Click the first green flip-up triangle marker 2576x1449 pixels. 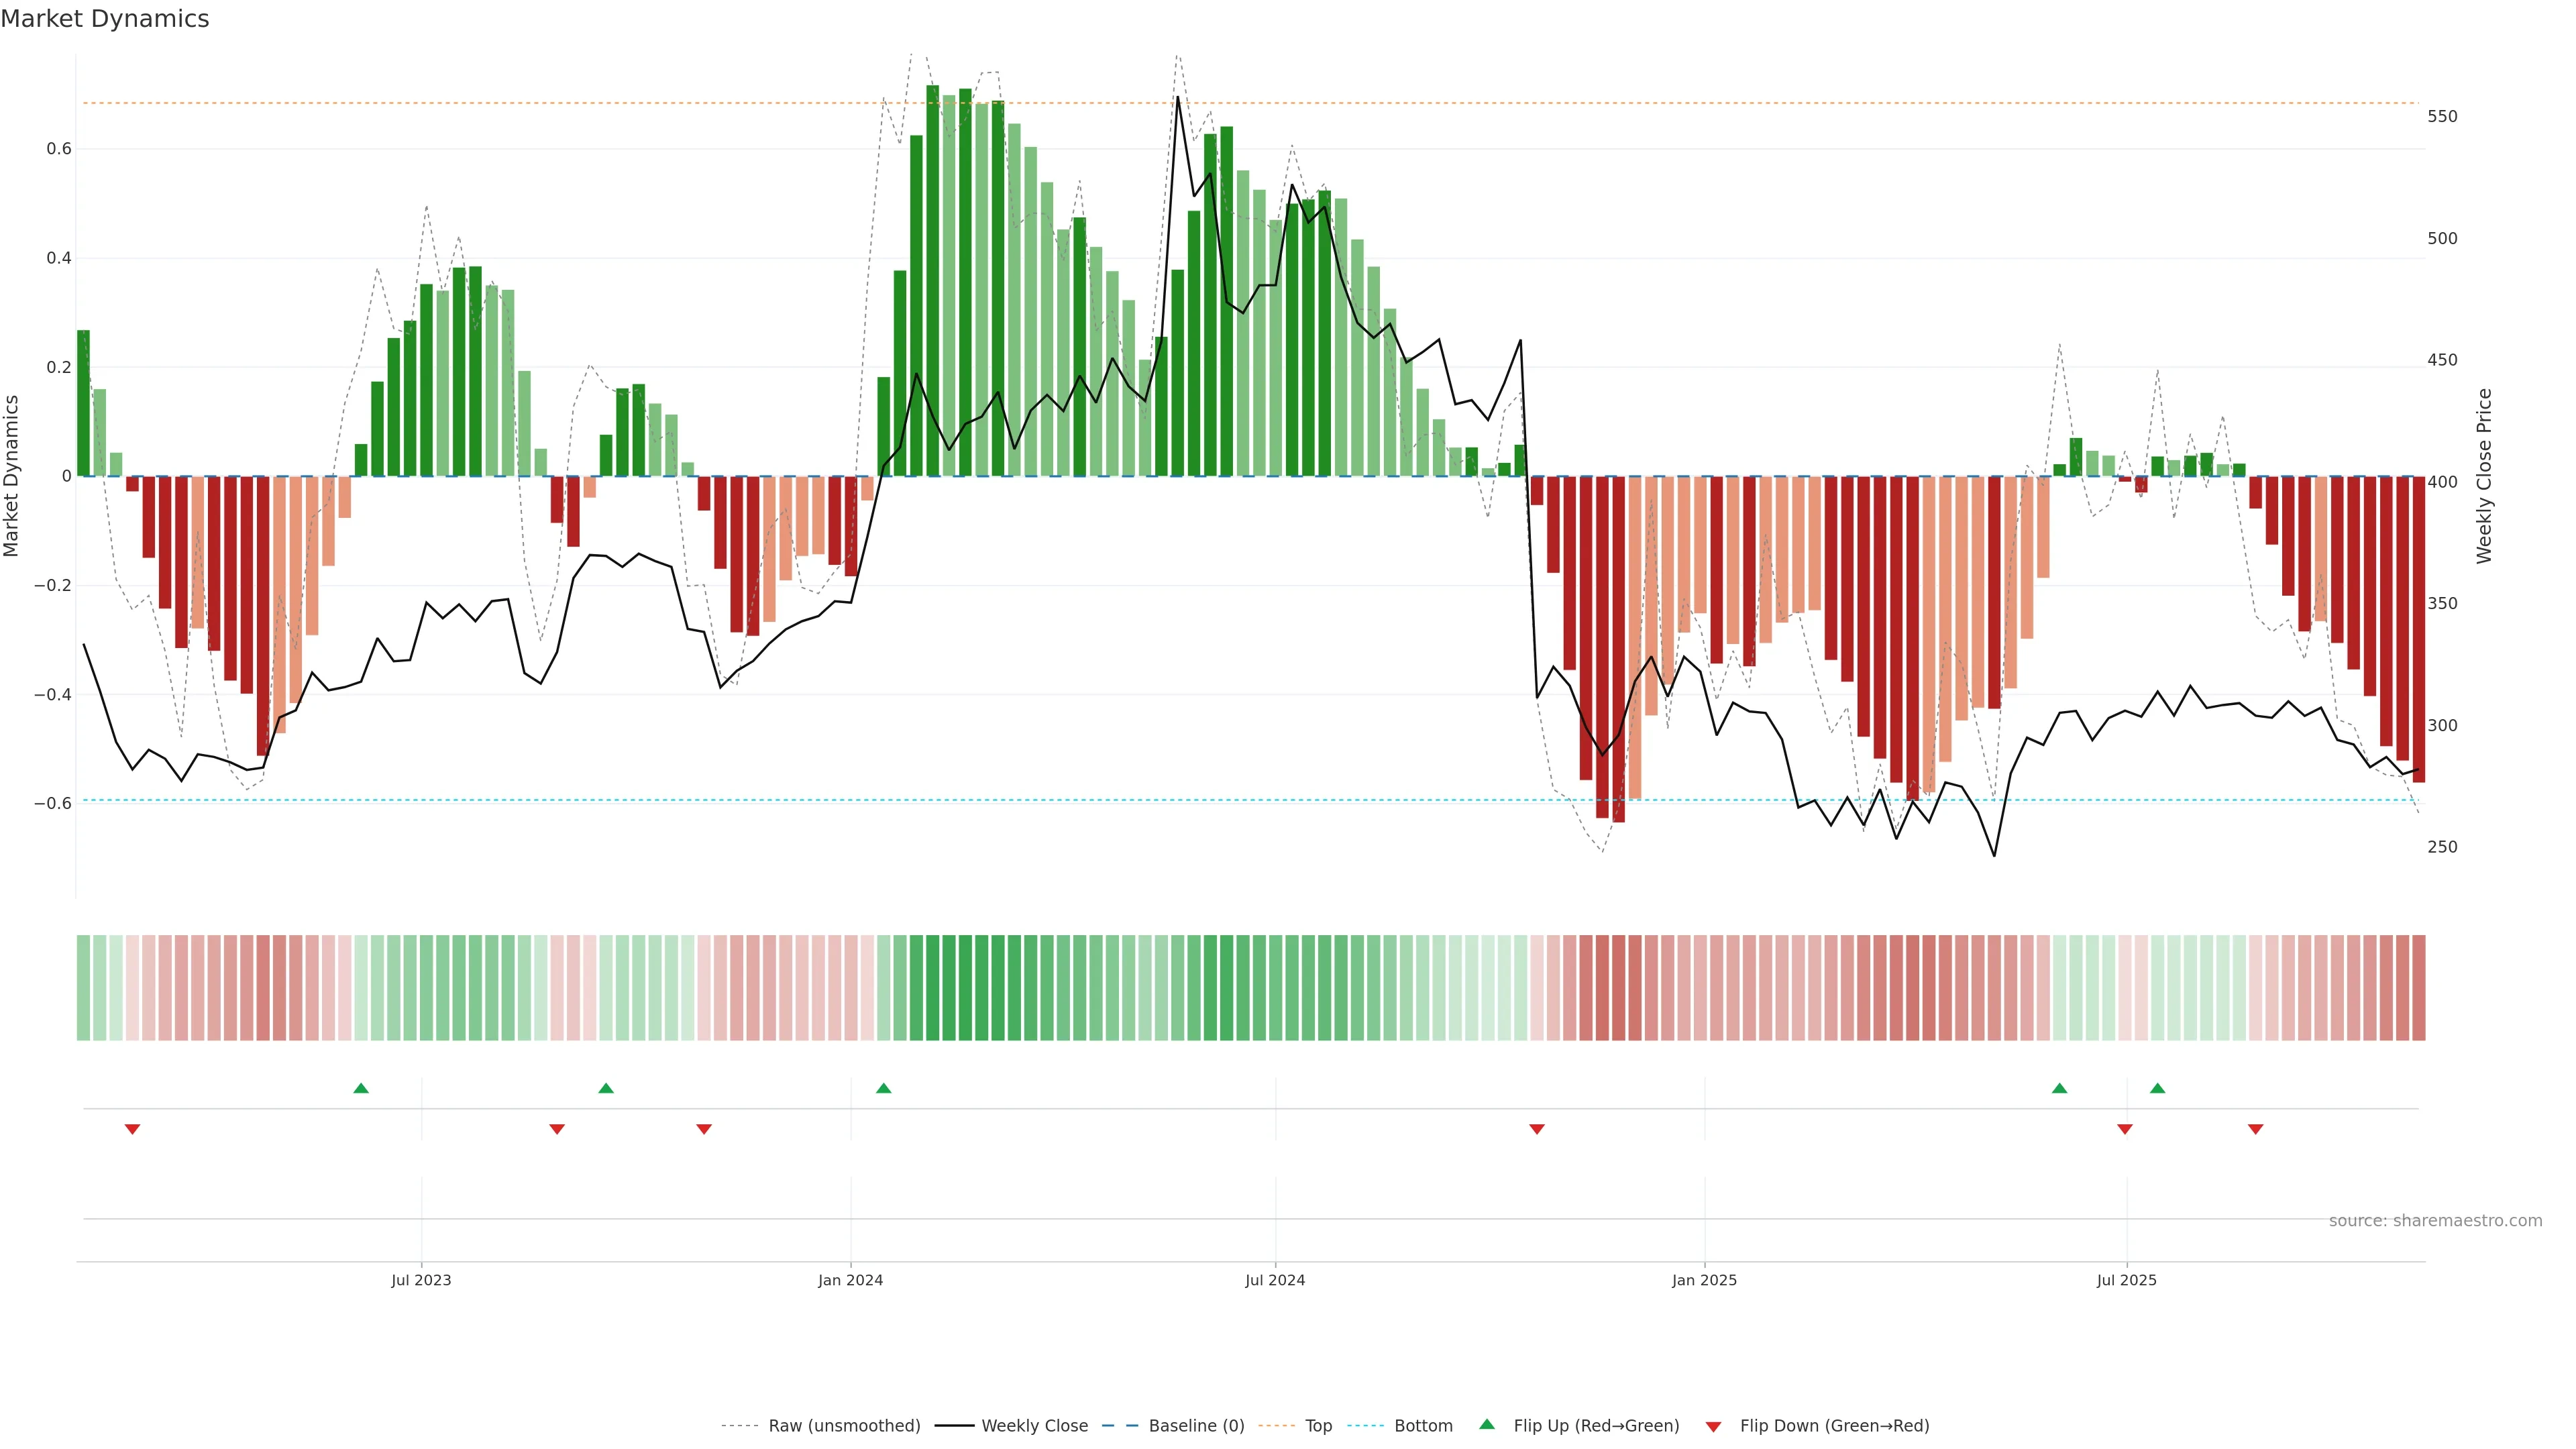[361, 1088]
